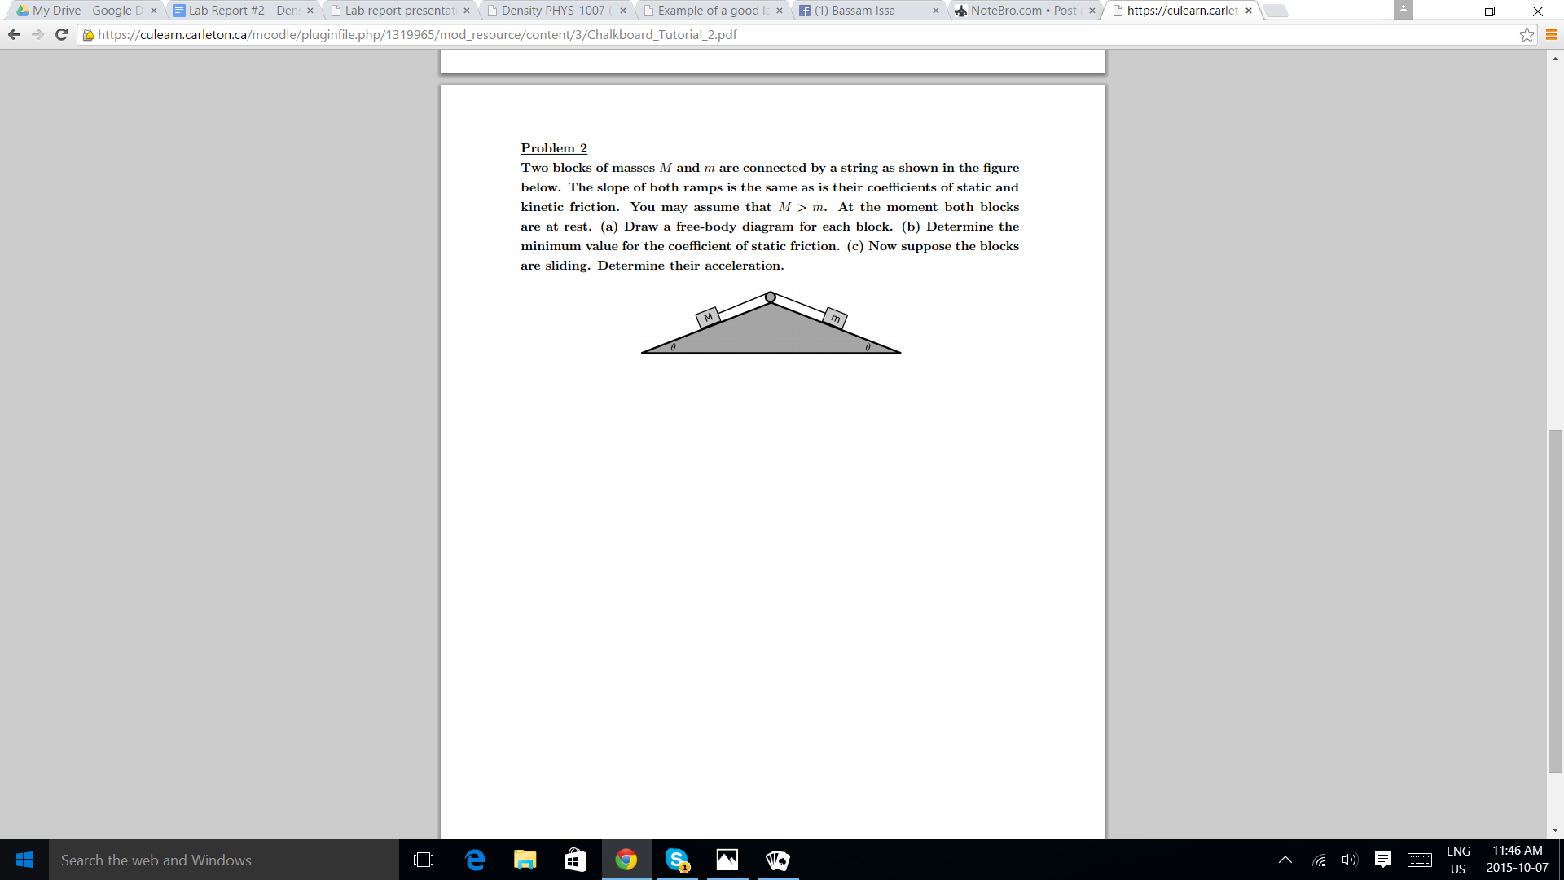This screenshot has height=880, width=1564.
Task: Switch to Lab Report #2 tab
Action: (240, 11)
